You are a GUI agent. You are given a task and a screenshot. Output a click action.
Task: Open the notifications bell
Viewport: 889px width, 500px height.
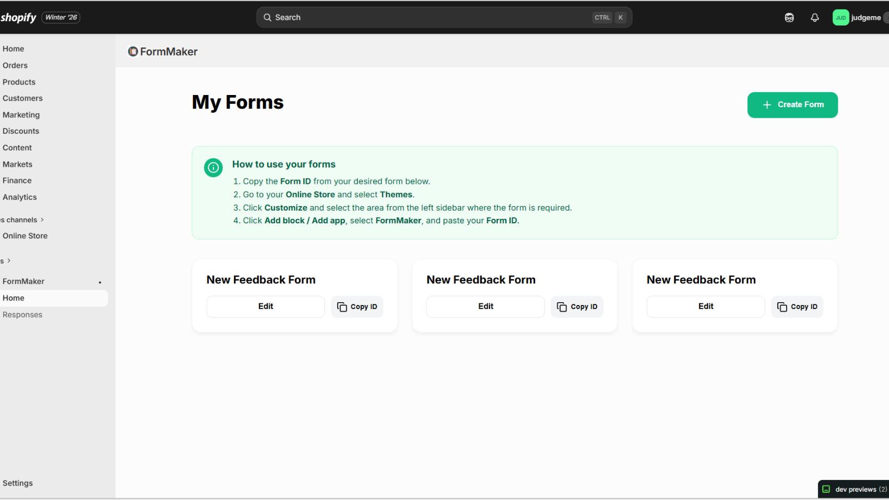[815, 18]
